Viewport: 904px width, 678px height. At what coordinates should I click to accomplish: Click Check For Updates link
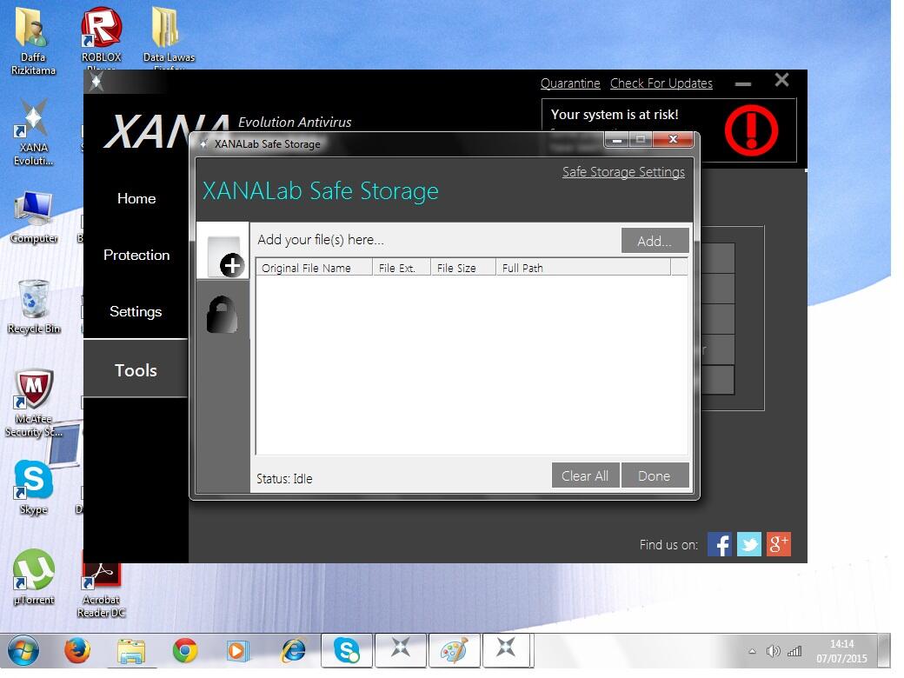[x=661, y=83]
